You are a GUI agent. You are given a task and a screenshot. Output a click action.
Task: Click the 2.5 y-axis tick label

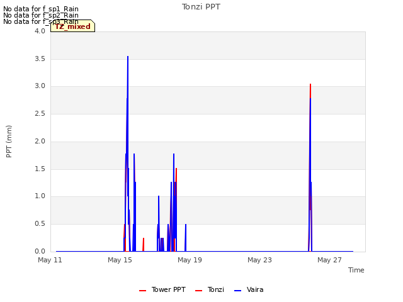[x=40, y=113]
